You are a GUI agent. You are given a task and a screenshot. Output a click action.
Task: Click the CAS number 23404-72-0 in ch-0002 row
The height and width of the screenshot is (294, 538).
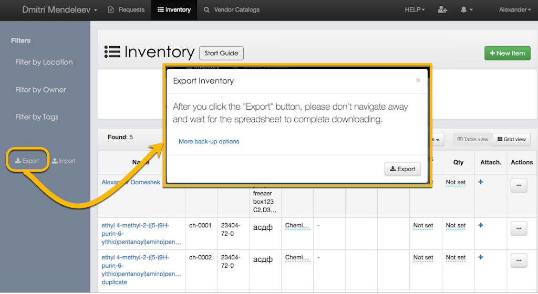[x=231, y=261]
